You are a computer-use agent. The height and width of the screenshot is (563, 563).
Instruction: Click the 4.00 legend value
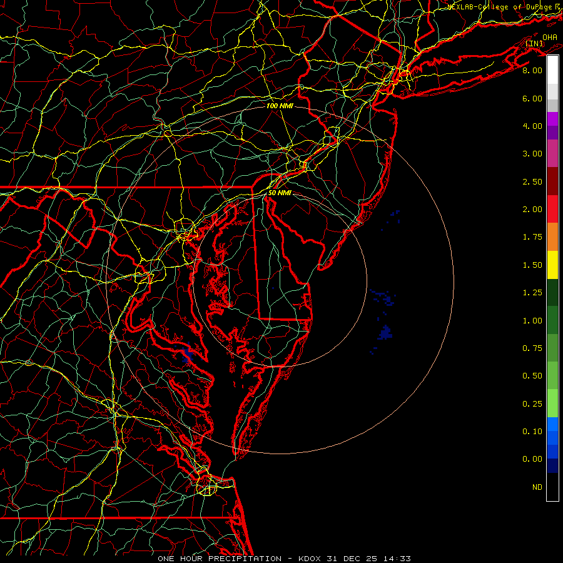[532, 126]
